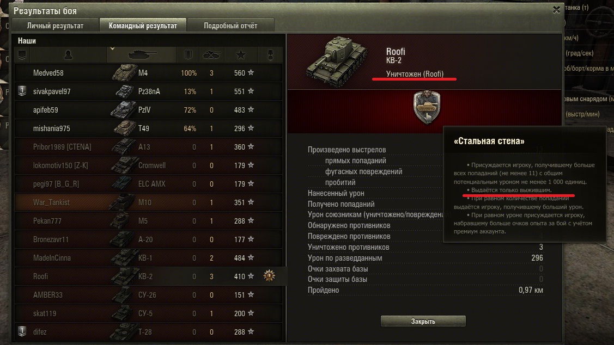Viewport: 614px width, 345px height.
Task: Click the Закрыть button
Action: point(423,321)
